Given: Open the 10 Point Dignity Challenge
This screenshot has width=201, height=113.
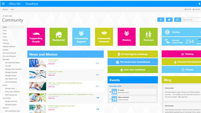Looking at the screenshot, I should tap(133, 54).
